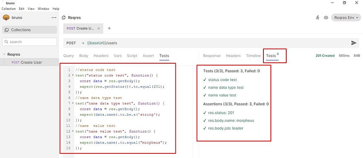363x158 pixels.
Task: Send the request with the arrow icon
Action: pyautogui.click(x=354, y=43)
